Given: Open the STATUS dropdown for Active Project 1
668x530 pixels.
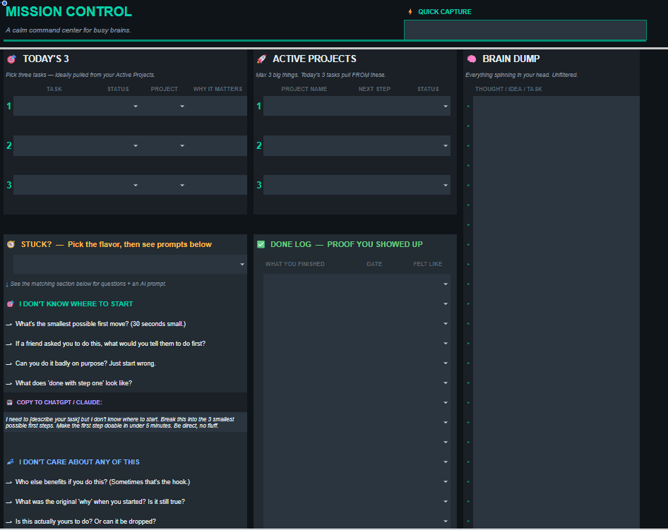Looking at the screenshot, I should point(443,106).
